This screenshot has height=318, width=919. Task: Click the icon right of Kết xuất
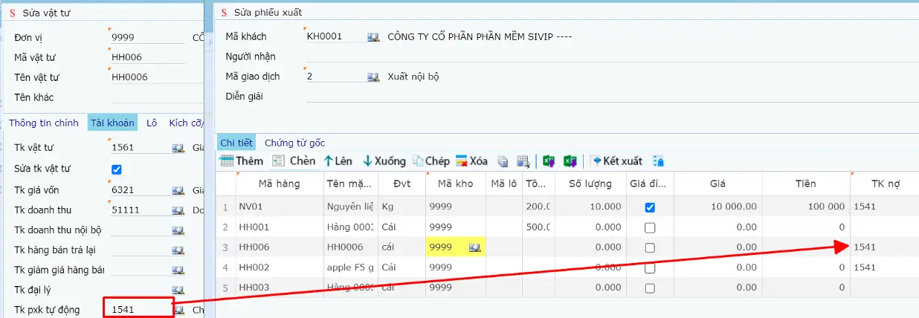tap(658, 161)
